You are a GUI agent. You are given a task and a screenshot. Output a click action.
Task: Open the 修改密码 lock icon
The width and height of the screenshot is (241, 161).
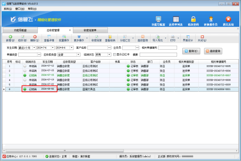pyautogui.click(x=193, y=19)
